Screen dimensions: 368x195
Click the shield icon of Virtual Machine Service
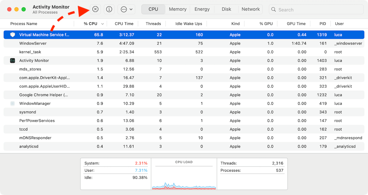coord(13,35)
